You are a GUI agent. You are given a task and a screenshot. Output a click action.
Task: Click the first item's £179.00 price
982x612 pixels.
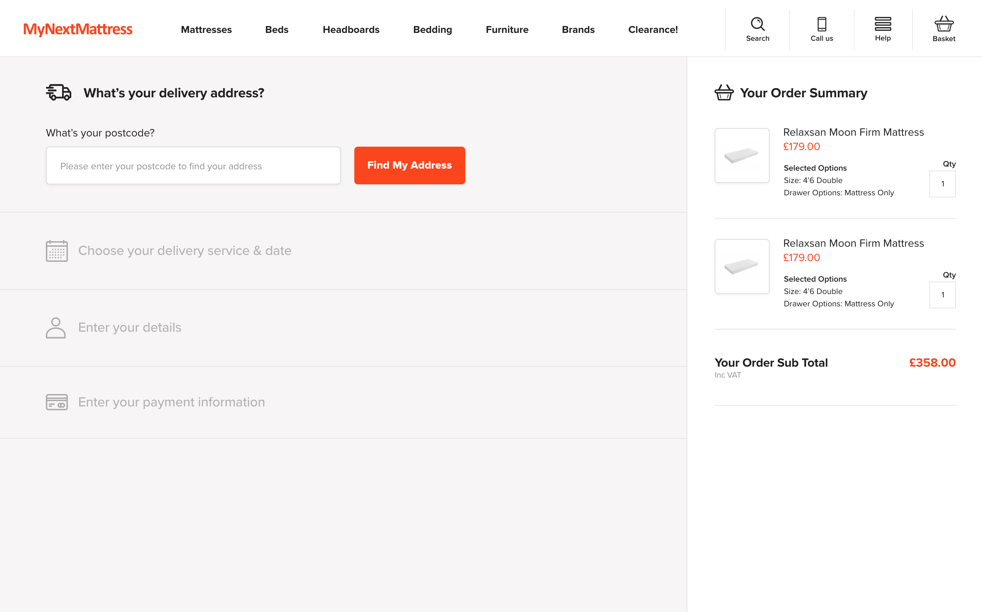pos(801,147)
